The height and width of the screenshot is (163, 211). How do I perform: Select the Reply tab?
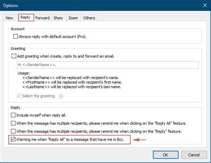[26, 17]
